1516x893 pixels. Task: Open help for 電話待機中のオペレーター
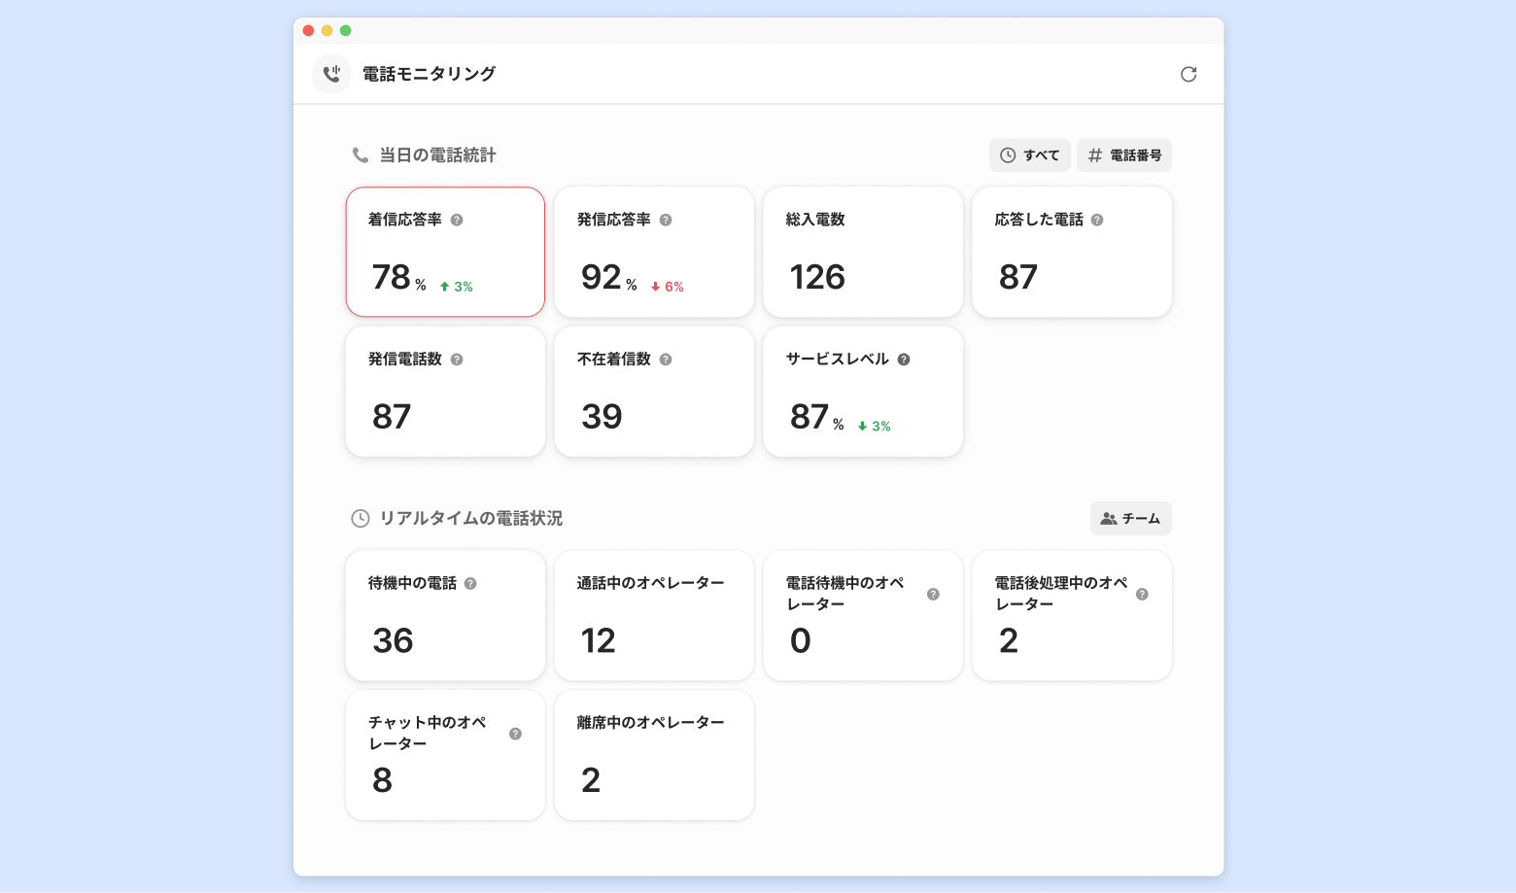pos(933,595)
